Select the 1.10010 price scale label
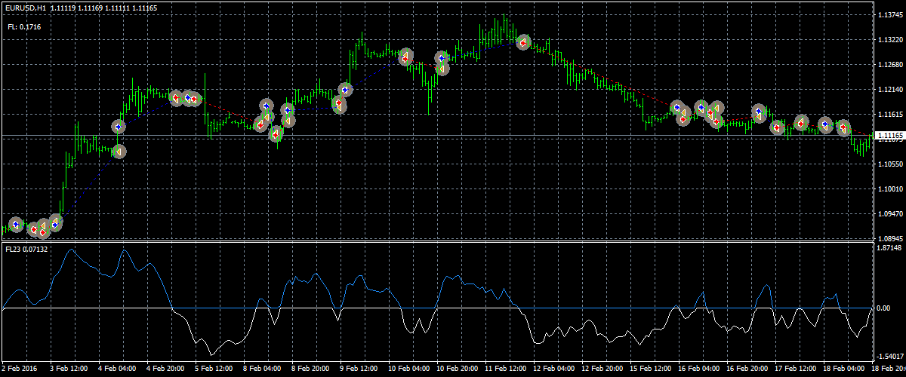906x377 pixels. (x=889, y=188)
